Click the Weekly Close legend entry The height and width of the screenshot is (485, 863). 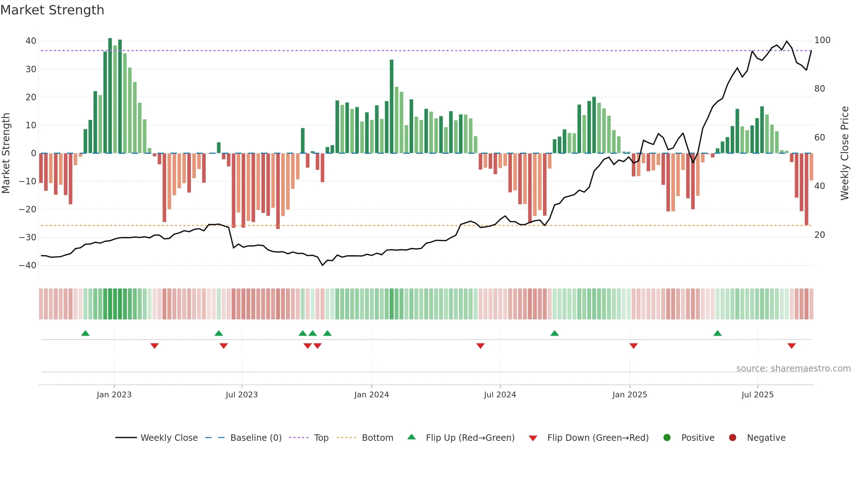coord(157,438)
